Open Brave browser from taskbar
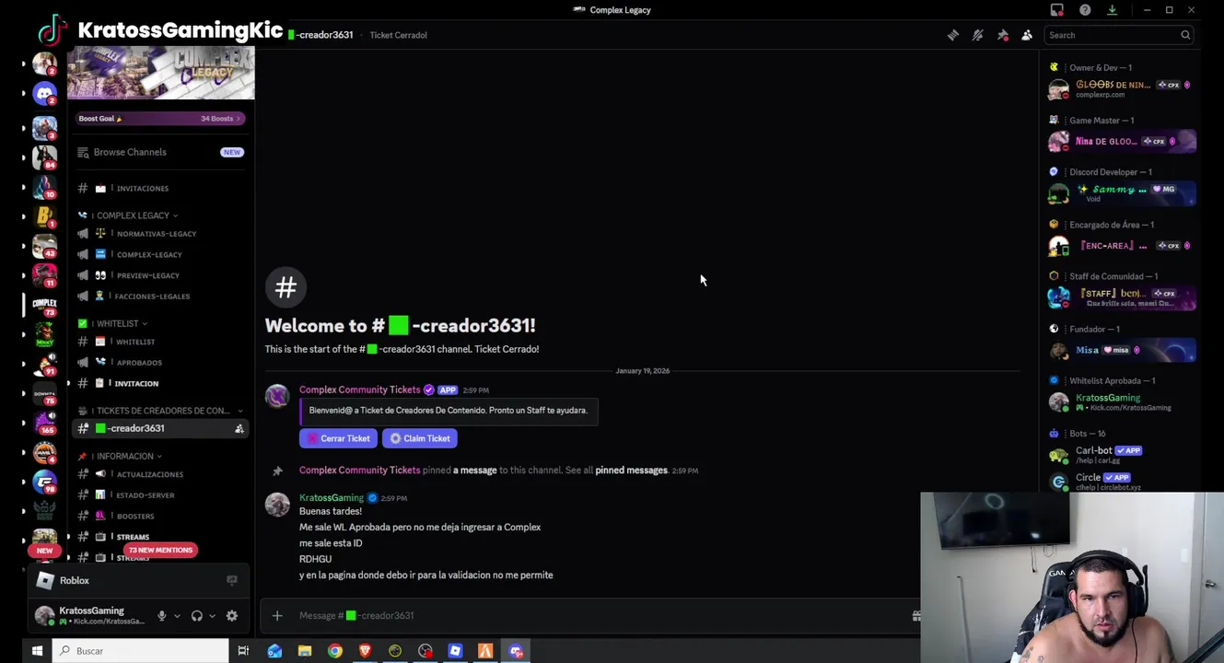 (x=365, y=651)
